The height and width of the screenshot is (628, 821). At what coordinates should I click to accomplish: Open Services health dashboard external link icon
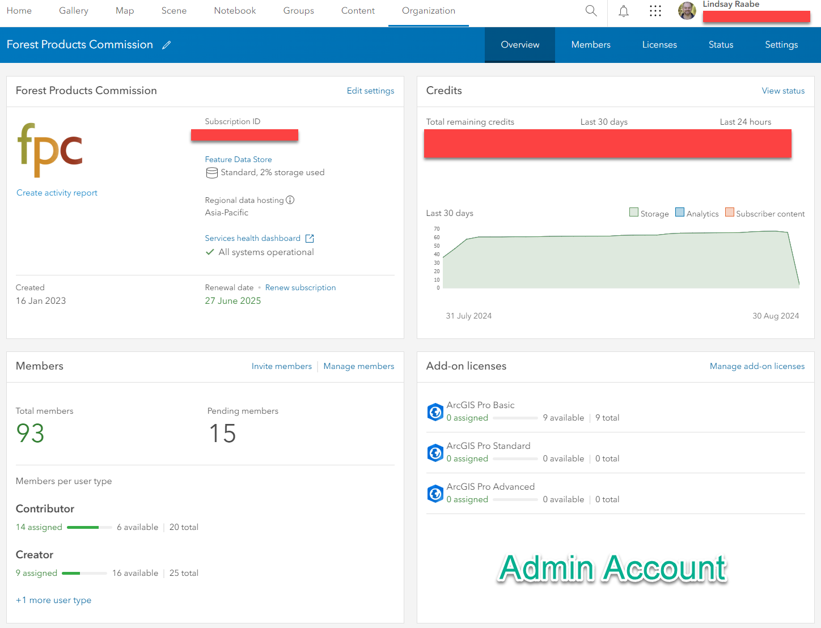[x=310, y=239]
